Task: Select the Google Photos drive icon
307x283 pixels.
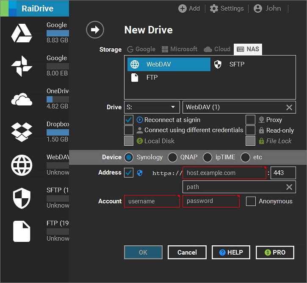Action: coord(22,66)
